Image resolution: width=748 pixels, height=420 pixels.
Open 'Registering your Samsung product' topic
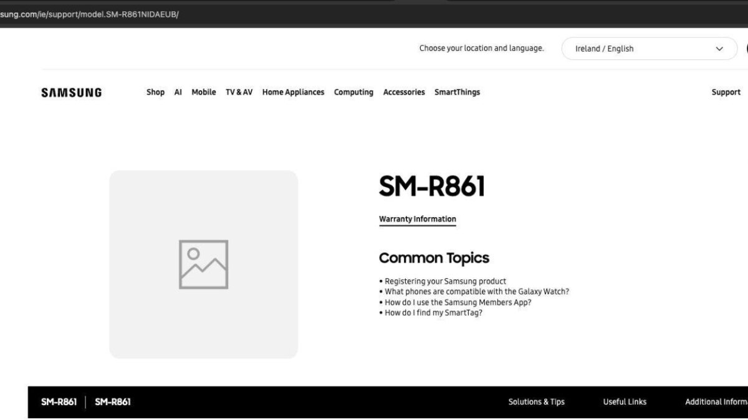point(445,281)
